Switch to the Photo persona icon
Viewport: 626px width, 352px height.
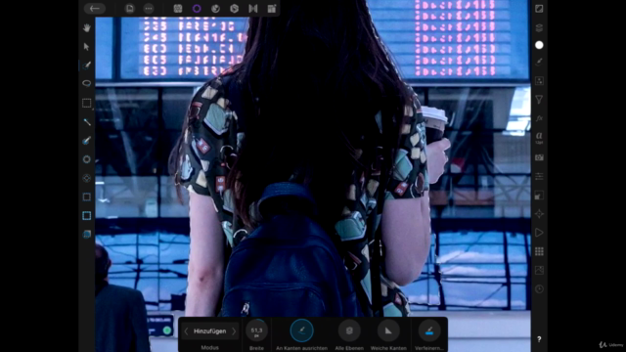178,9
